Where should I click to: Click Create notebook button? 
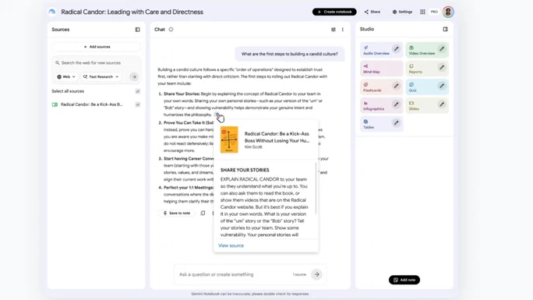pos(334,12)
